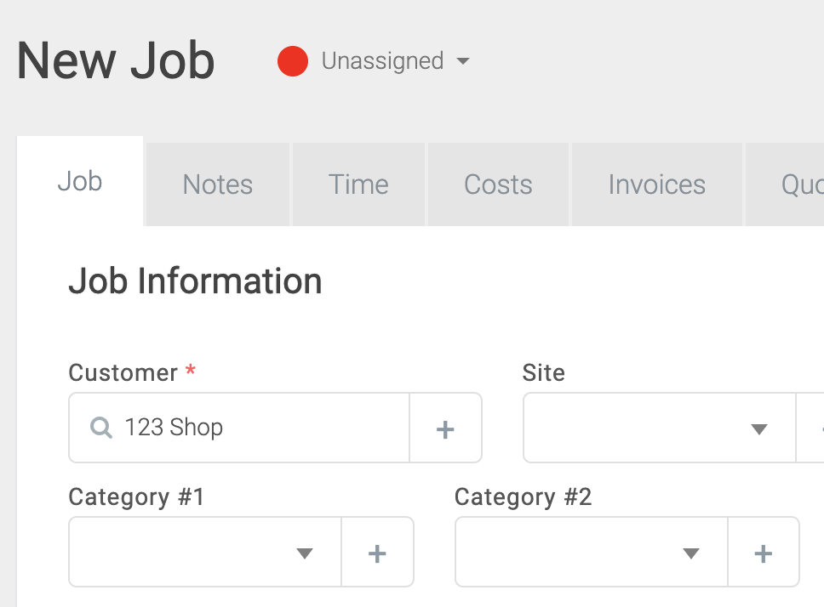Screen dimensions: 824x607
Task: Open the Time tab
Action: 358,184
